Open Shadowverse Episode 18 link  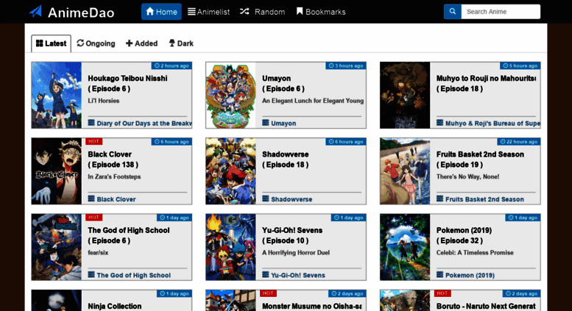click(x=285, y=160)
